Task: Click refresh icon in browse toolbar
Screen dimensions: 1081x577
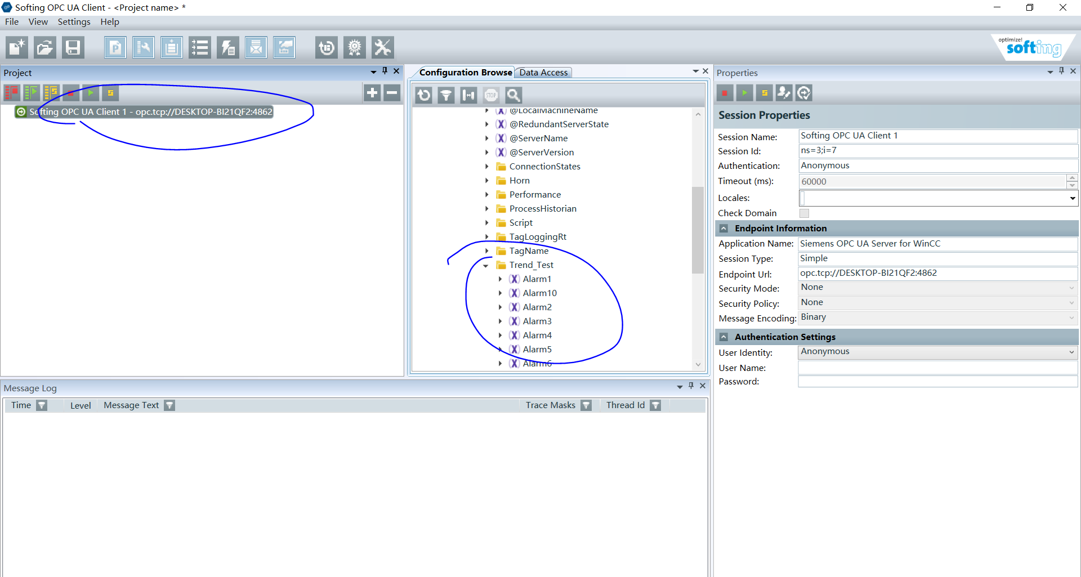Action: [x=424, y=95]
